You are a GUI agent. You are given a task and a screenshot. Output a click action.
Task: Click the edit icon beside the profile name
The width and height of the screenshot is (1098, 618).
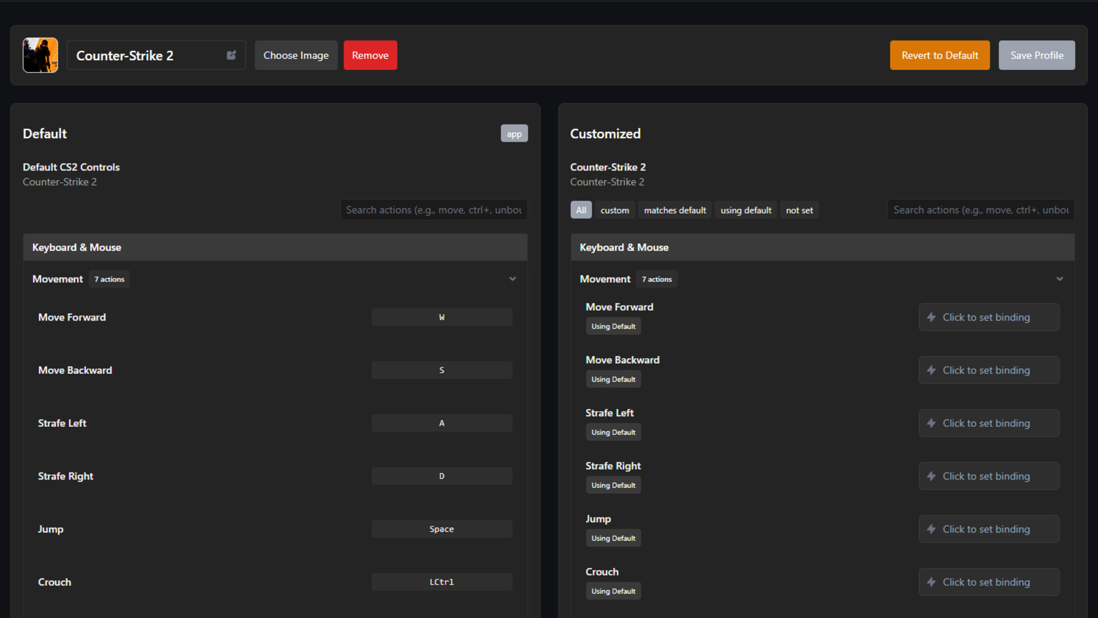pos(231,56)
